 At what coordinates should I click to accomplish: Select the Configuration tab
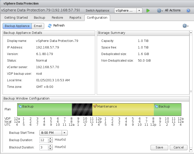click(97, 18)
